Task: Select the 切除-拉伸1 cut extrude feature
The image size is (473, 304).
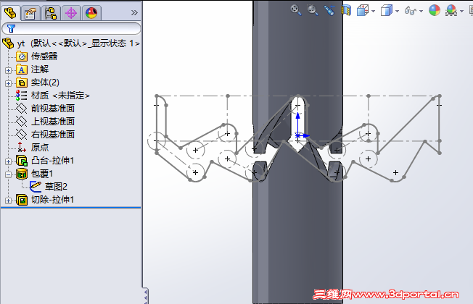Action: pyautogui.click(x=45, y=200)
